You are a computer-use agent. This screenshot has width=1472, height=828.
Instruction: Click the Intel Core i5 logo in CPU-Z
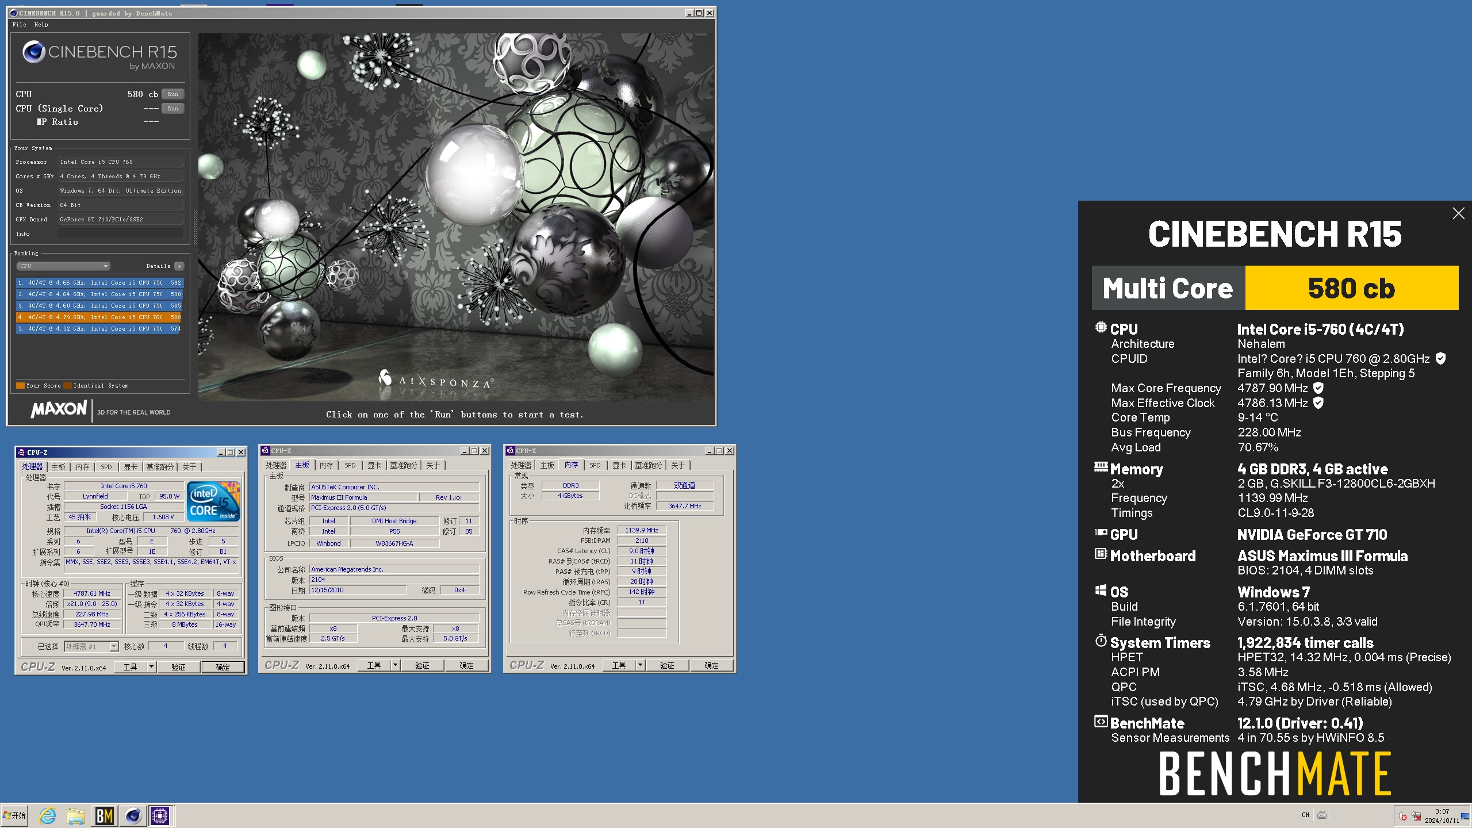(214, 501)
